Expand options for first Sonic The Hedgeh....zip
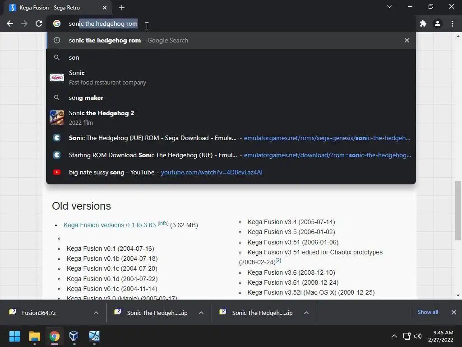Image resolution: width=462 pixels, height=347 pixels. click(201, 313)
